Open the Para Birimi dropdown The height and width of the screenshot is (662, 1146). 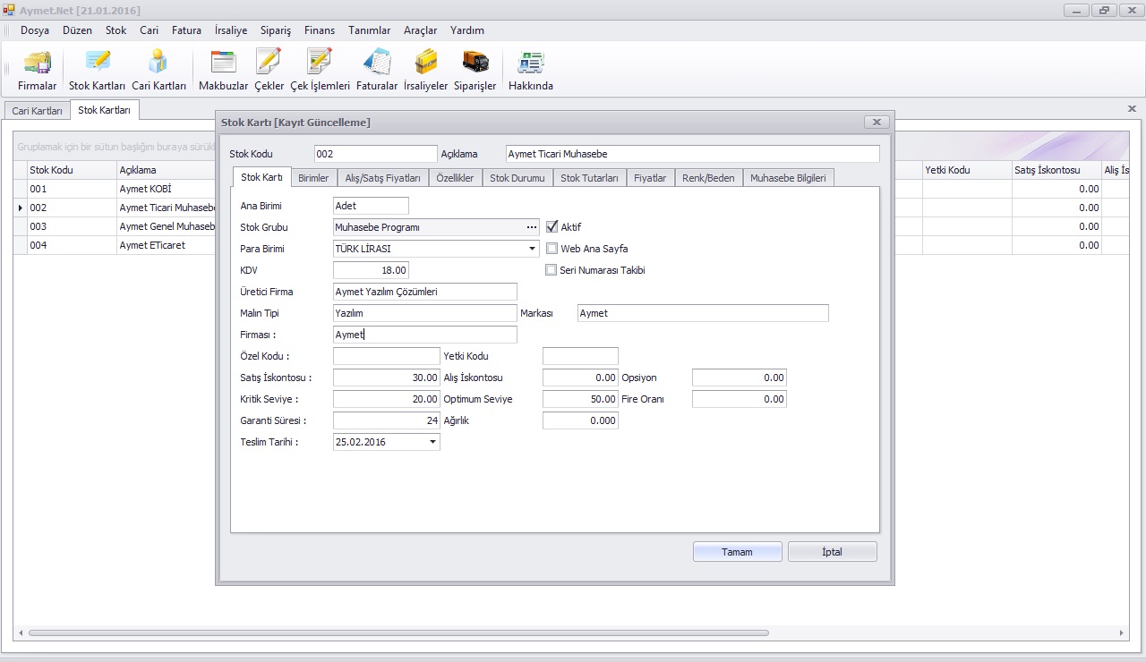click(532, 249)
